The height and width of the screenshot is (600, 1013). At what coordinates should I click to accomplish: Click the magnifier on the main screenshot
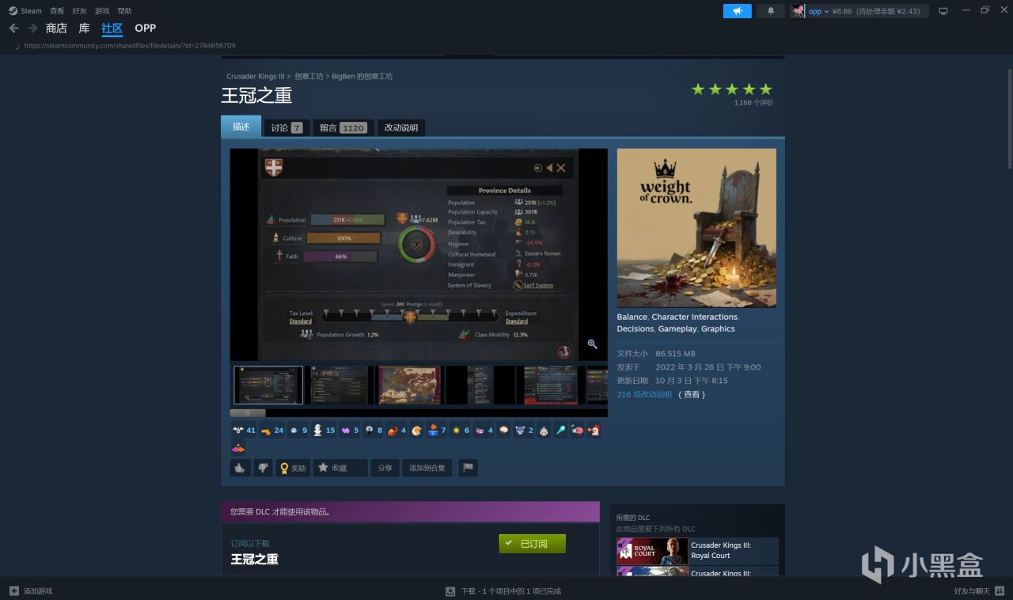point(592,344)
